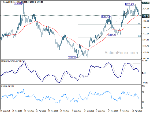This screenshot has height=113, width=150.
Task: Select the 10 Dec 2021 date marker
Action: 5,111
